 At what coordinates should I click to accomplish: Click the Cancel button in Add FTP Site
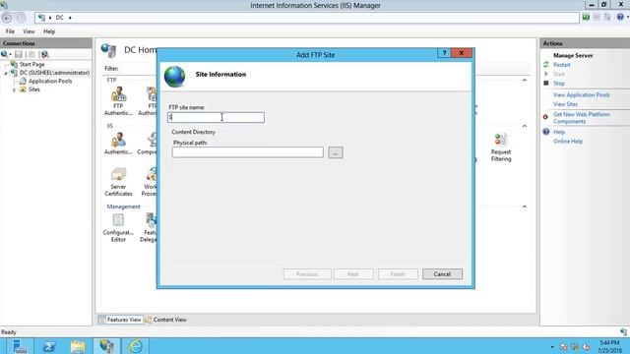[442, 274]
